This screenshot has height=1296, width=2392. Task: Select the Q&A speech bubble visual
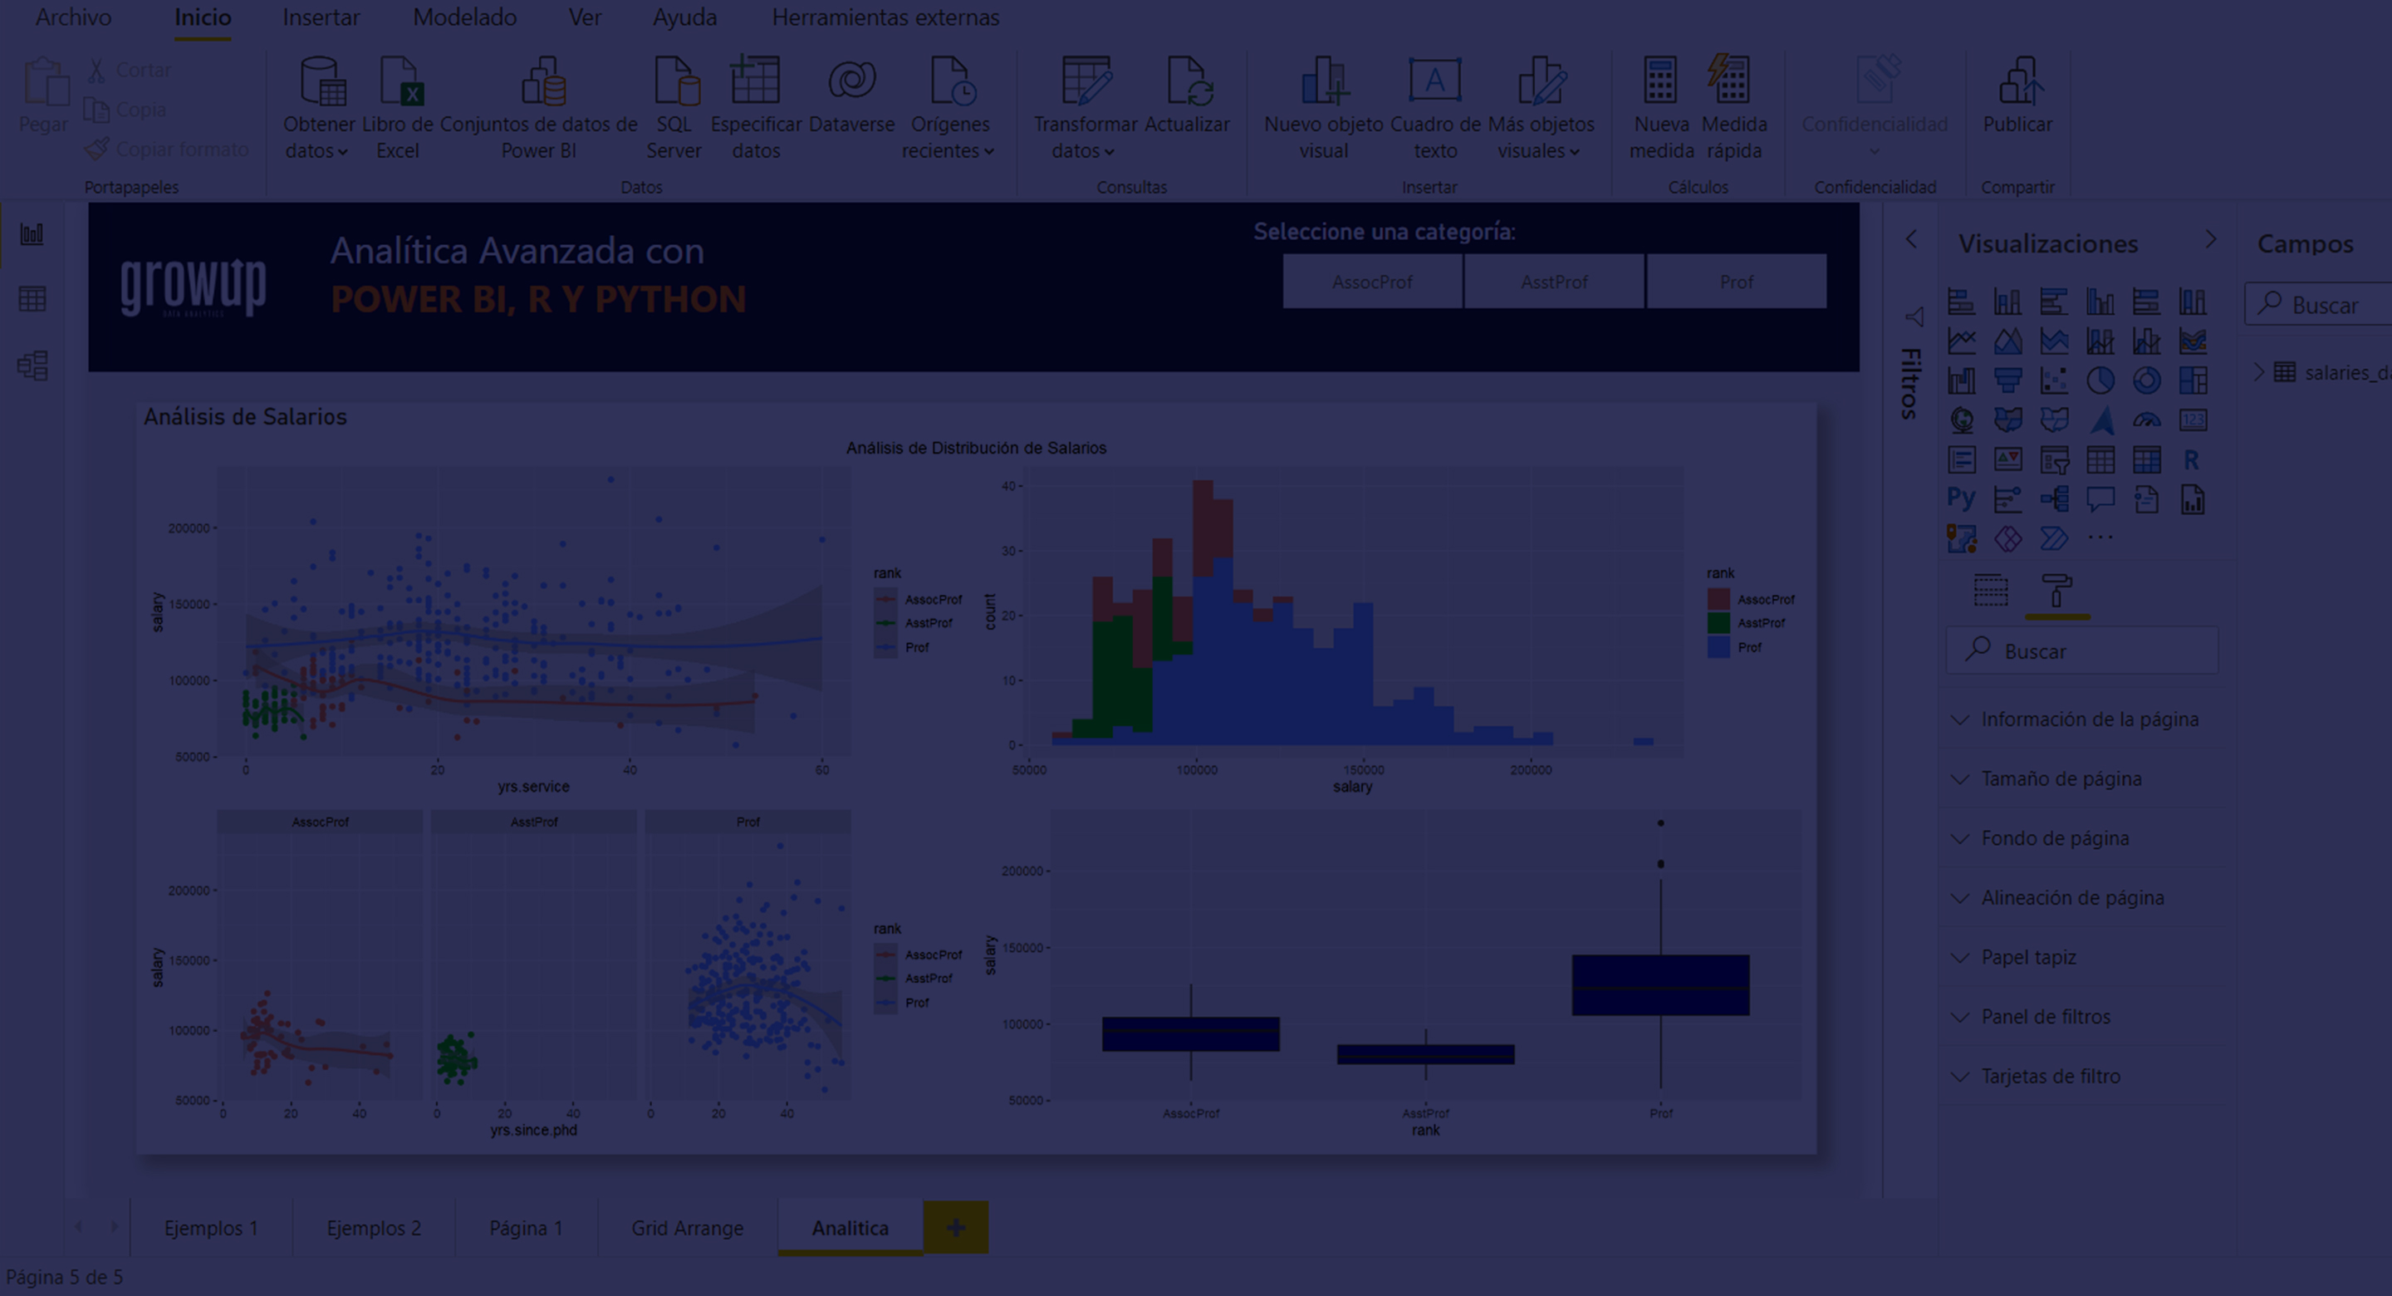click(x=2100, y=500)
